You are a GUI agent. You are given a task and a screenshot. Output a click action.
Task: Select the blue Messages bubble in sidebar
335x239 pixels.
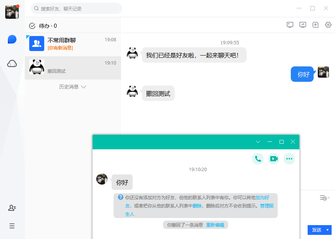coord(12,39)
